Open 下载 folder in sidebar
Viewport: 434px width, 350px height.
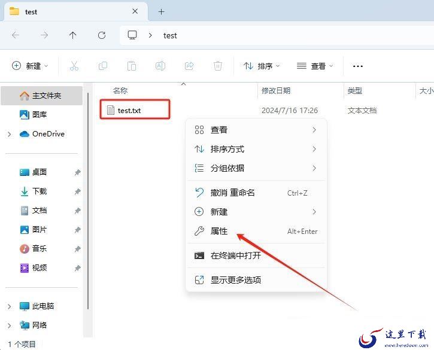[40, 191]
